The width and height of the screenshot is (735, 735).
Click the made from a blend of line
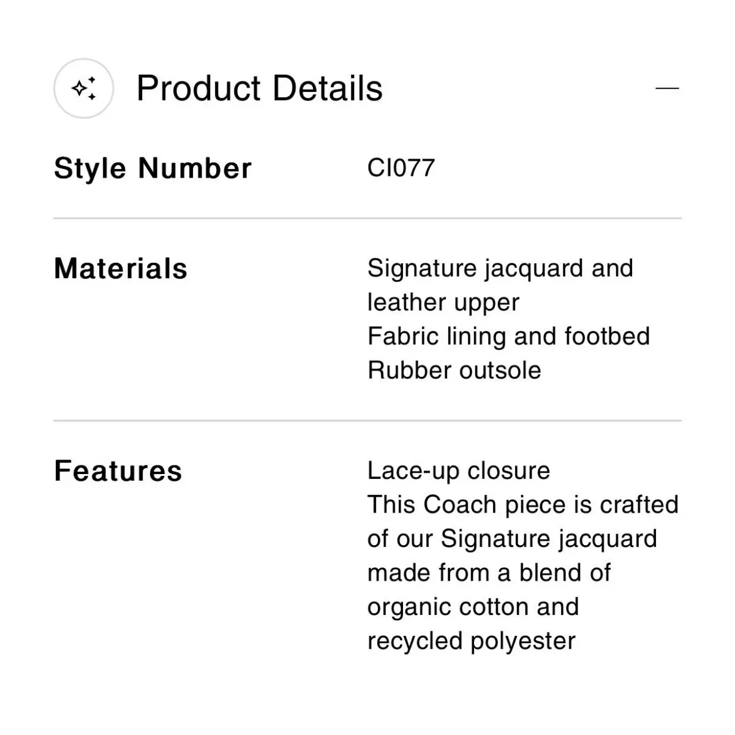489,573
